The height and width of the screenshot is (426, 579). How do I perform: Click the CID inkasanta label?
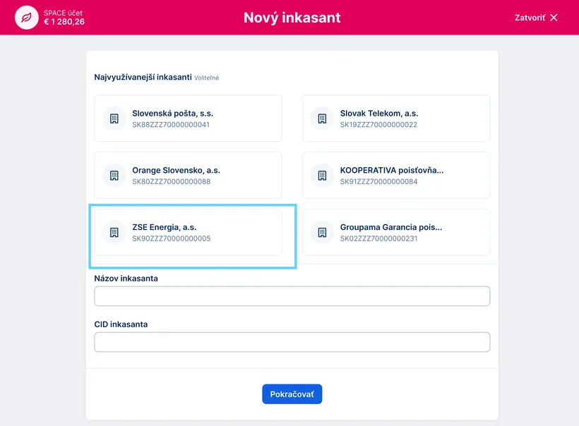pos(121,324)
